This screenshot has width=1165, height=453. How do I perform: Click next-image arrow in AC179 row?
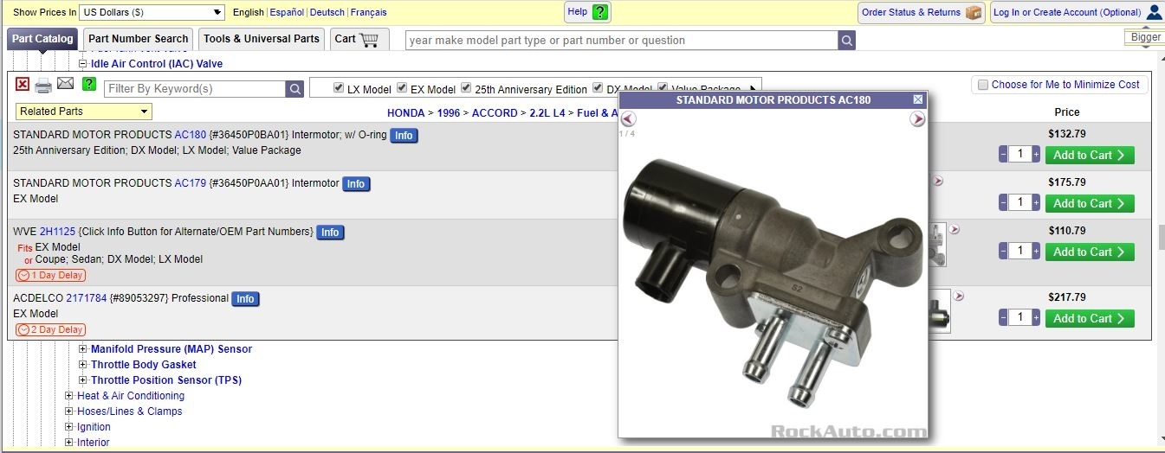click(x=938, y=181)
